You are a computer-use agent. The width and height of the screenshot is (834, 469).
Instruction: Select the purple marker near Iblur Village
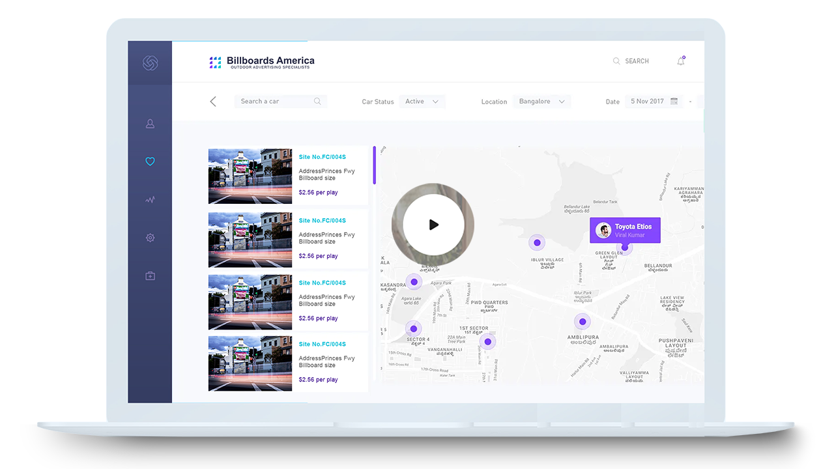536,242
